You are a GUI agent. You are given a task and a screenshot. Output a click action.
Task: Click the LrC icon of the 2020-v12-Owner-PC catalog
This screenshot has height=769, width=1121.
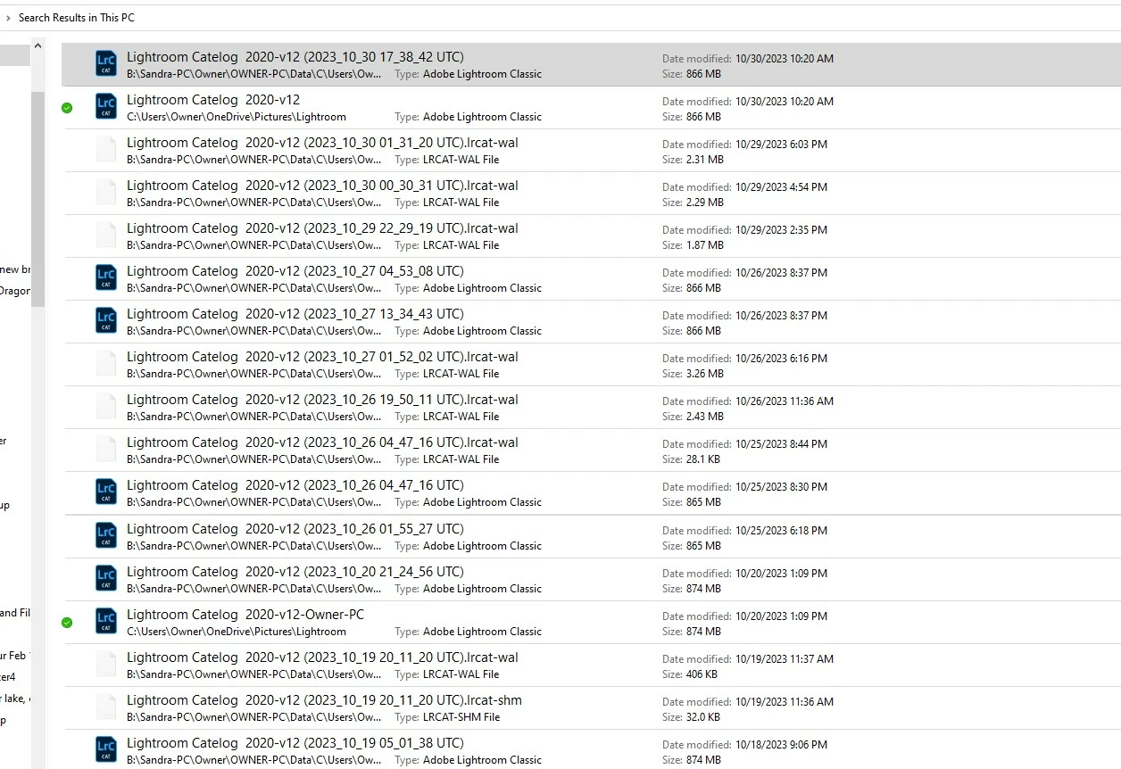tap(106, 622)
